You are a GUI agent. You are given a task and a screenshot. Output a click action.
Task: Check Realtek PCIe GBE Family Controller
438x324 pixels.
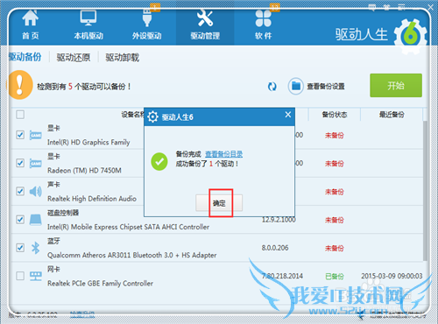point(20,276)
